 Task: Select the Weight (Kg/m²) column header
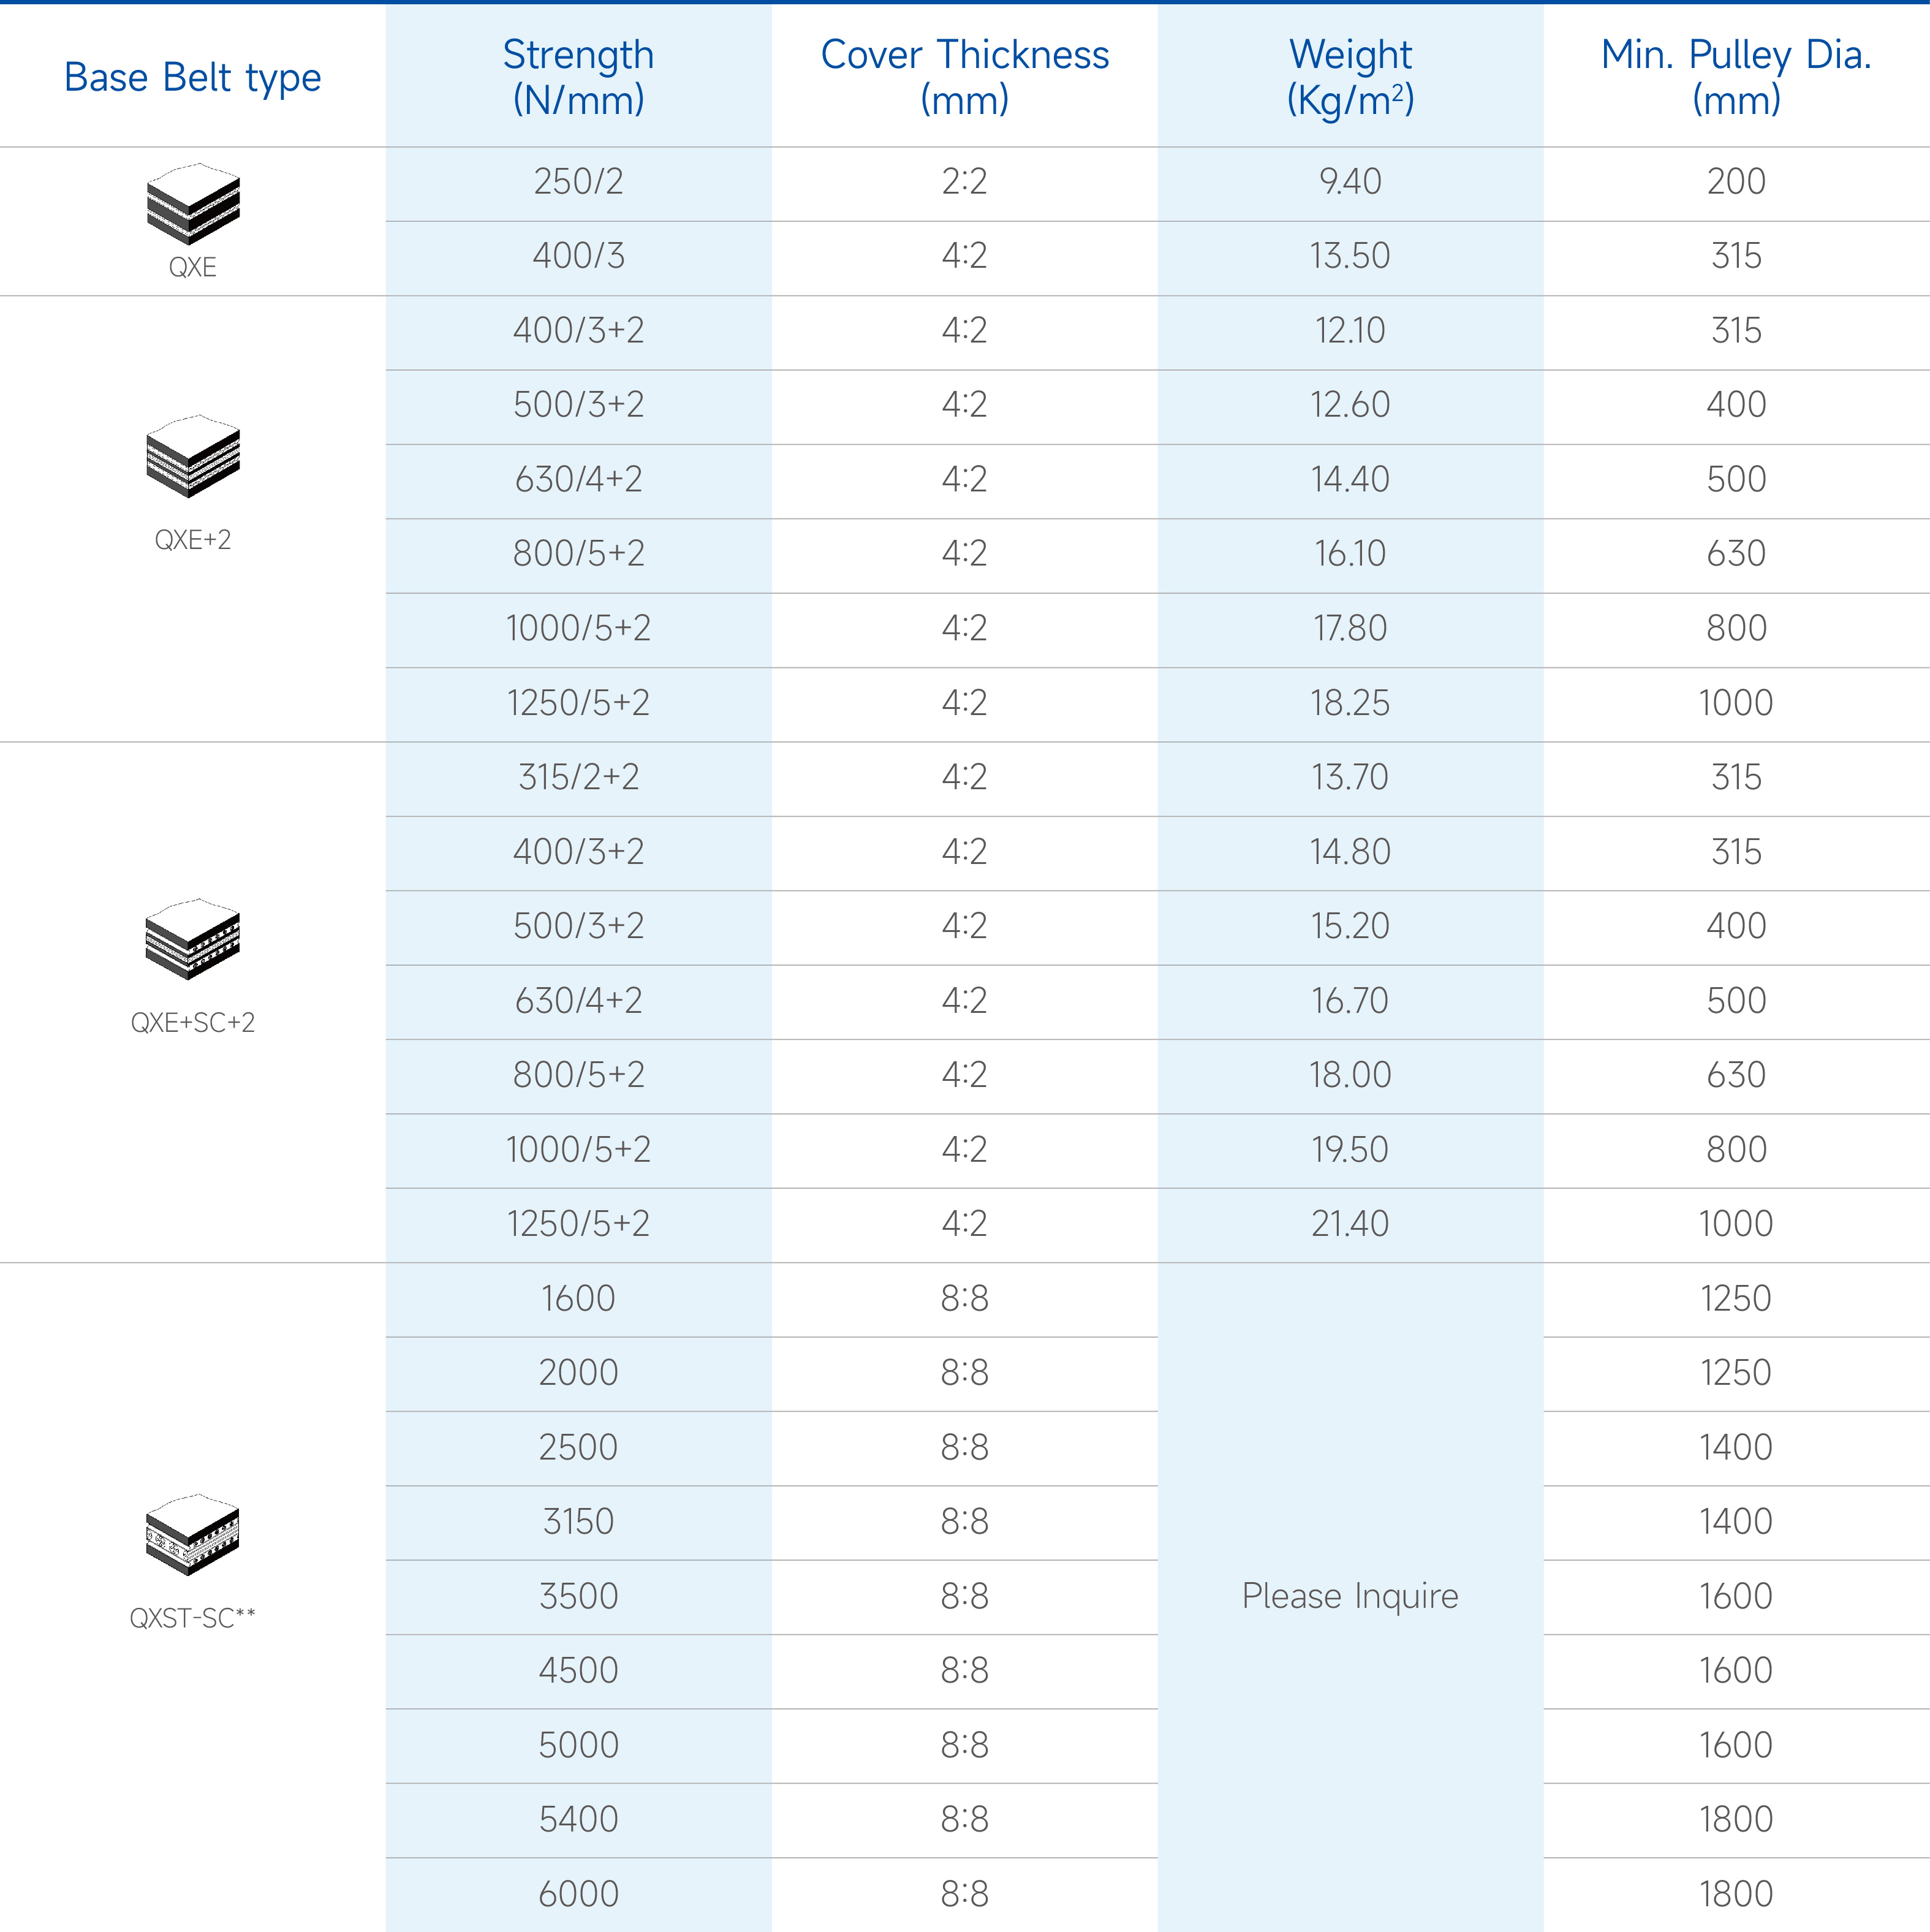(x=1350, y=77)
